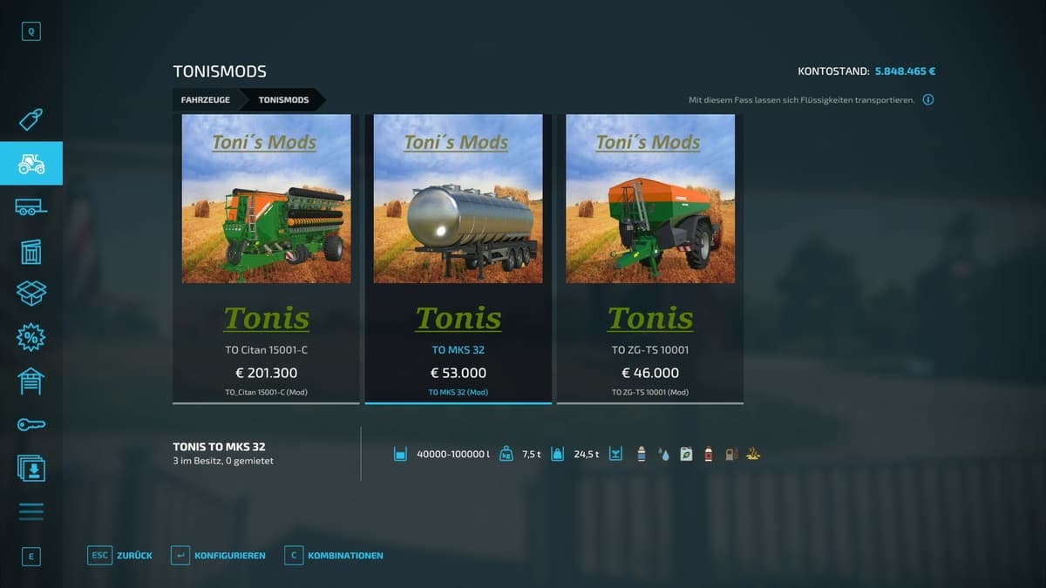Select the key leasing icon
This screenshot has width=1046, height=588.
31,424
